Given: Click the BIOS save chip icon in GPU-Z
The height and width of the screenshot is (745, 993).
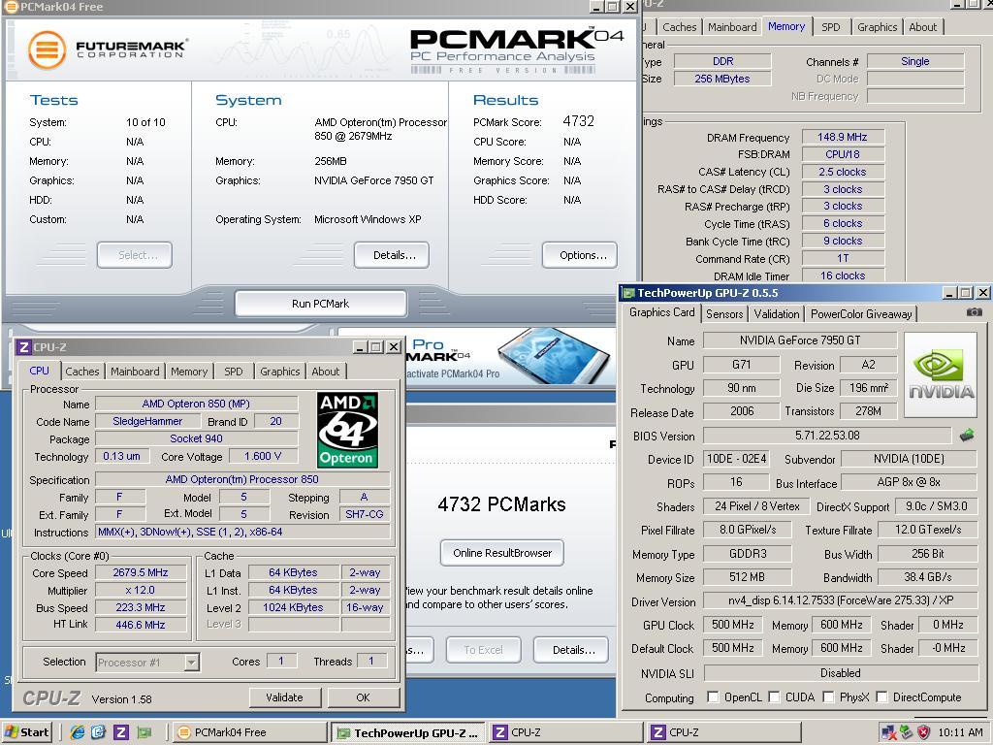Looking at the screenshot, I should (967, 436).
